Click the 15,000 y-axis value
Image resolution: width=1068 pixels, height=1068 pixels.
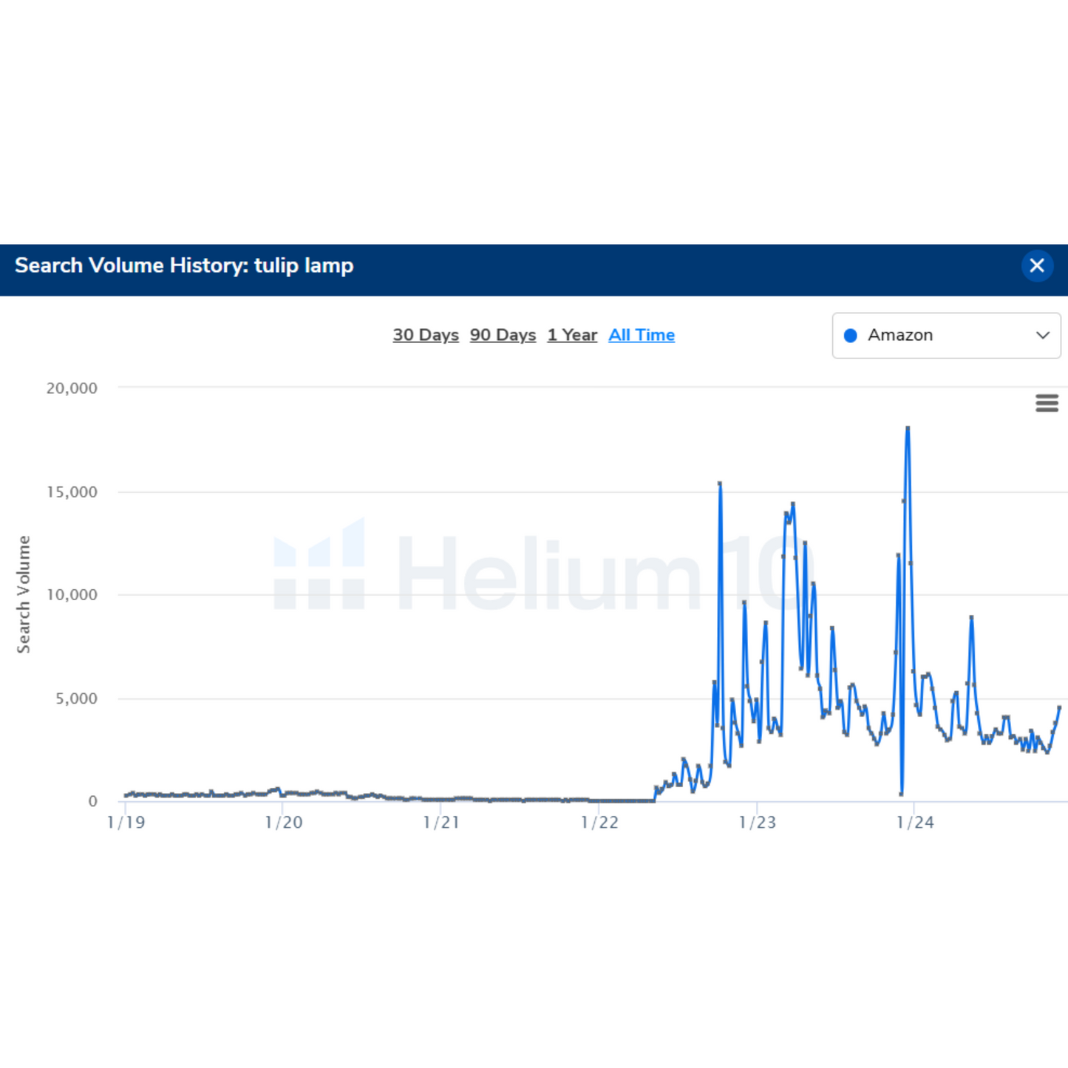click(x=72, y=492)
